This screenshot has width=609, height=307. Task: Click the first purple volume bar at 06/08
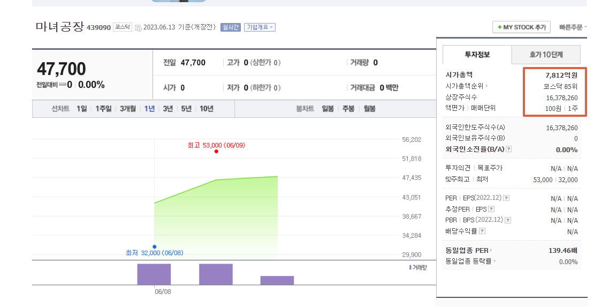pyautogui.click(x=154, y=274)
